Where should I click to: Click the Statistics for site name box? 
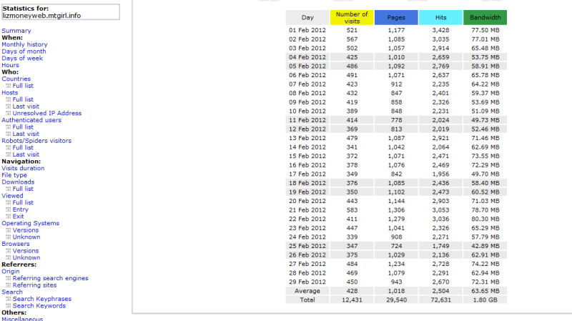pyautogui.click(x=61, y=12)
